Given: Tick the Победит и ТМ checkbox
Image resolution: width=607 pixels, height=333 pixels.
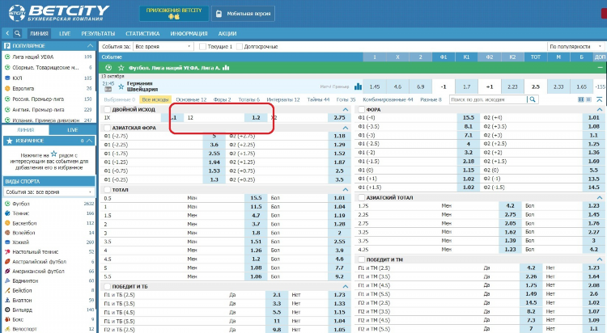Looking at the screenshot, I should (361, 259).
